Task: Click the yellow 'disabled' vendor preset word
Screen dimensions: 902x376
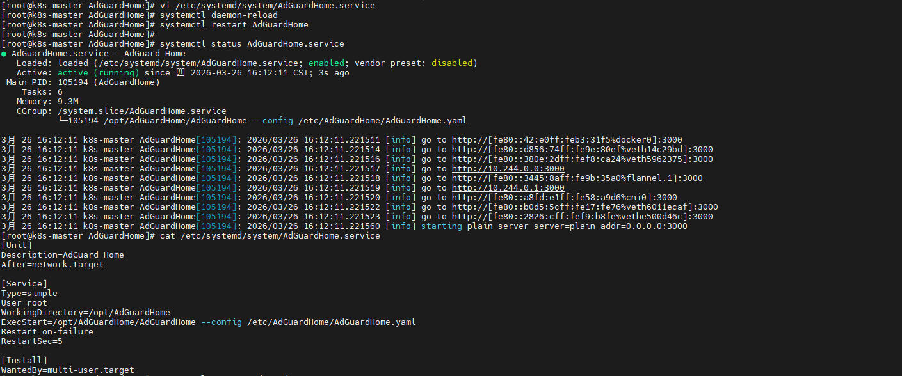Action: click(452, 63)
